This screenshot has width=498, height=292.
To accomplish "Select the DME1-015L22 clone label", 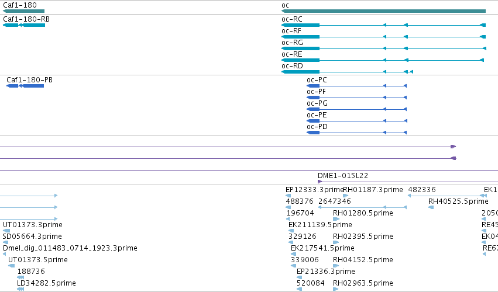I will click(343, 176).
